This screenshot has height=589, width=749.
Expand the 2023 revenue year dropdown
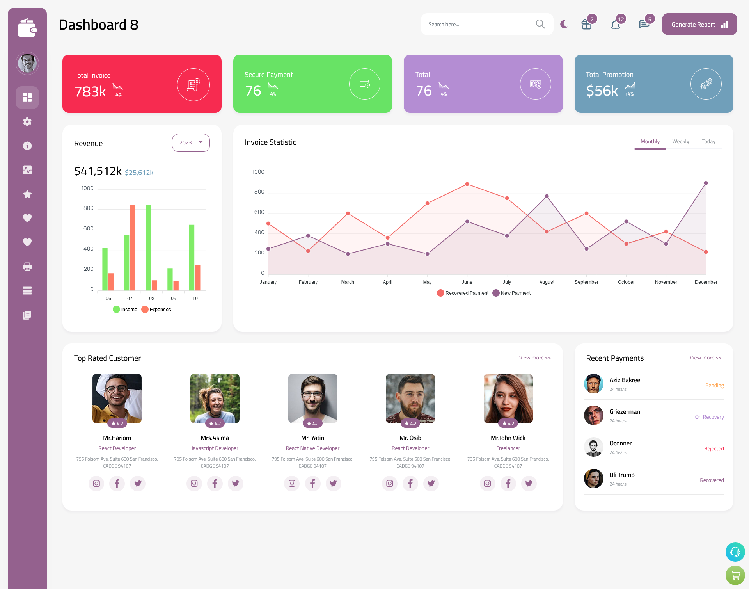coord(190,142)
